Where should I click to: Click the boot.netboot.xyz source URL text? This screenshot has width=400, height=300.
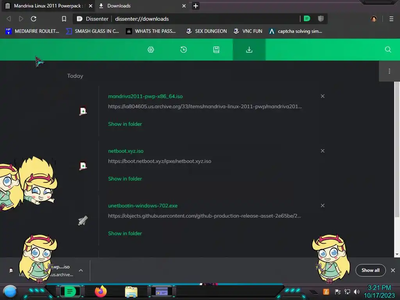pos(160,161)
